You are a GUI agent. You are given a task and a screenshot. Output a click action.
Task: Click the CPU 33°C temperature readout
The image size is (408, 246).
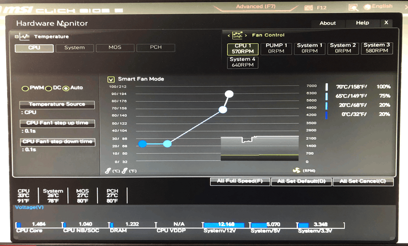click(23, 196)
